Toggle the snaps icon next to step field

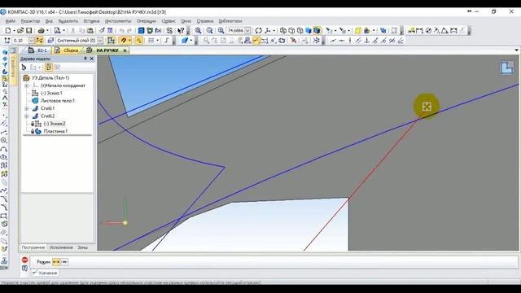40,41
